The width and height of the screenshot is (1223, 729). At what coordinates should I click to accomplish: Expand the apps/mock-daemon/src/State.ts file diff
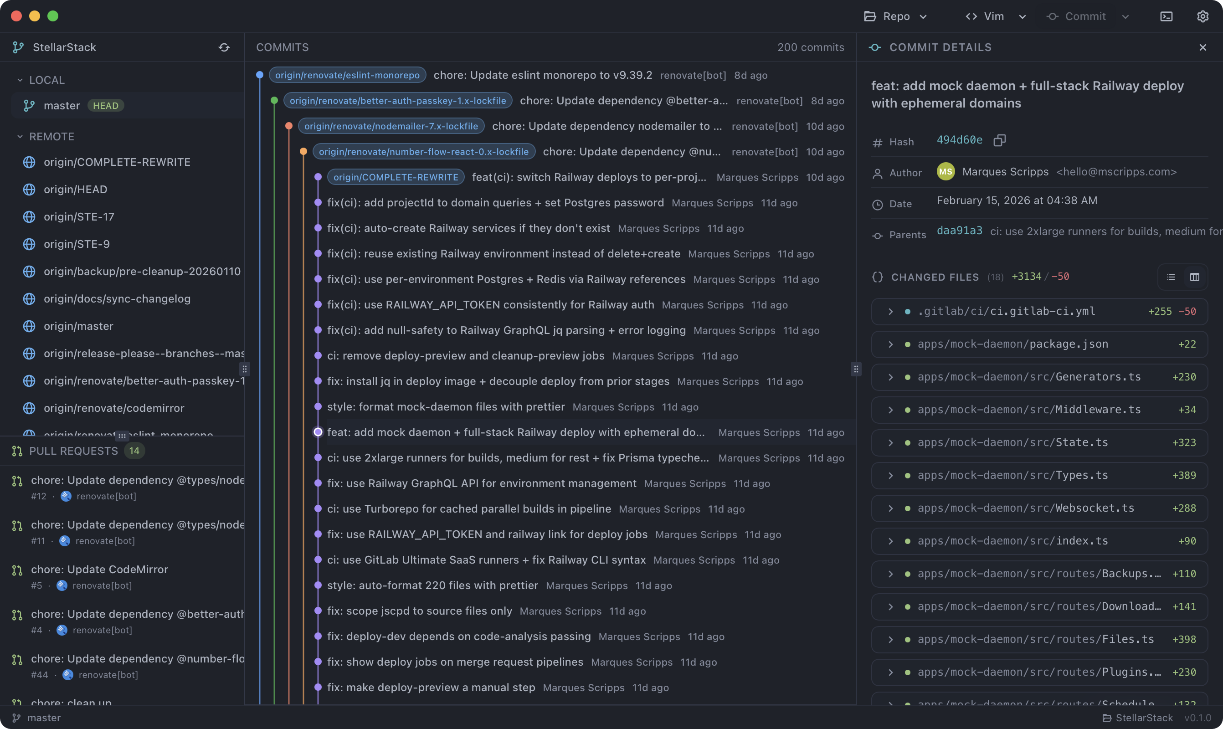point(890,442)
